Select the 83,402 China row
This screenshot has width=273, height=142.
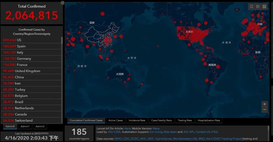pyautogui.click(x=31, y=77)
